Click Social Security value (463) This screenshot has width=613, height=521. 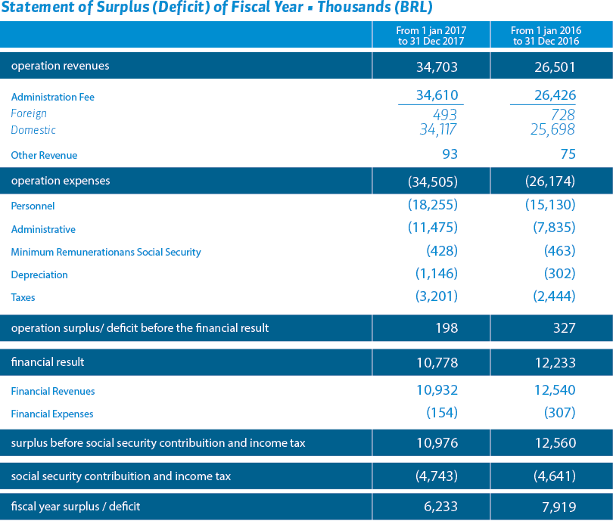[559, 250]
